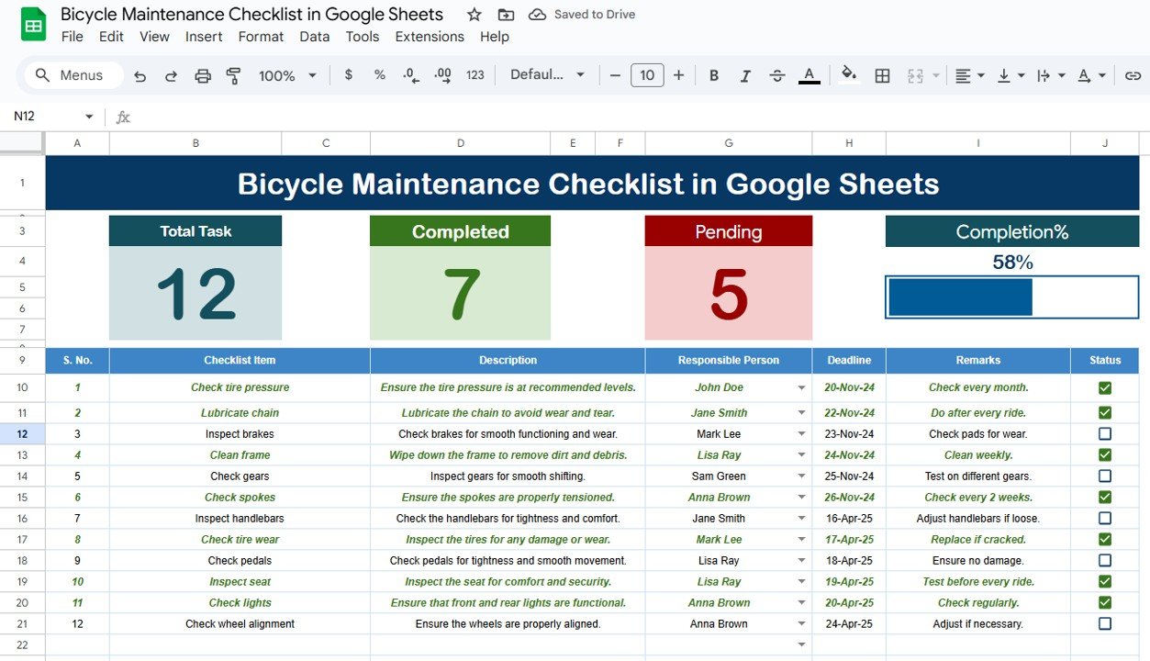Select the cell reading Check wheel alignment

point(240,623)
